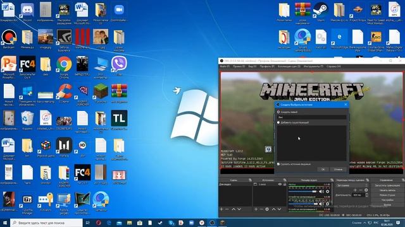Open TL launcher desktop icon
This screenshot has height=227, width=405.
(x=119, y=120)
